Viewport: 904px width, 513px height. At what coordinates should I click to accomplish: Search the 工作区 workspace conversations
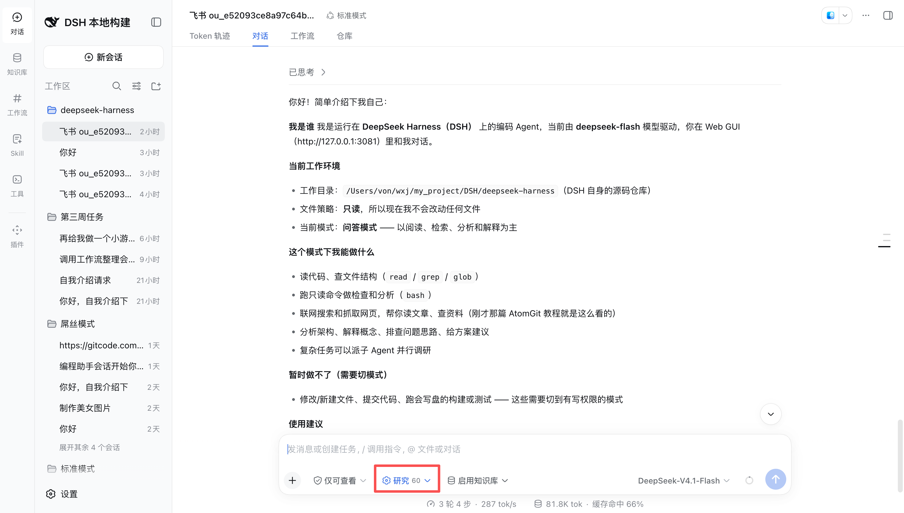pos(117,86)
